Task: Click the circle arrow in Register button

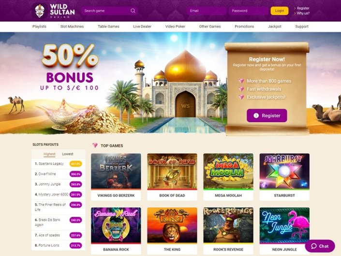Action: (x=256, y=115)
